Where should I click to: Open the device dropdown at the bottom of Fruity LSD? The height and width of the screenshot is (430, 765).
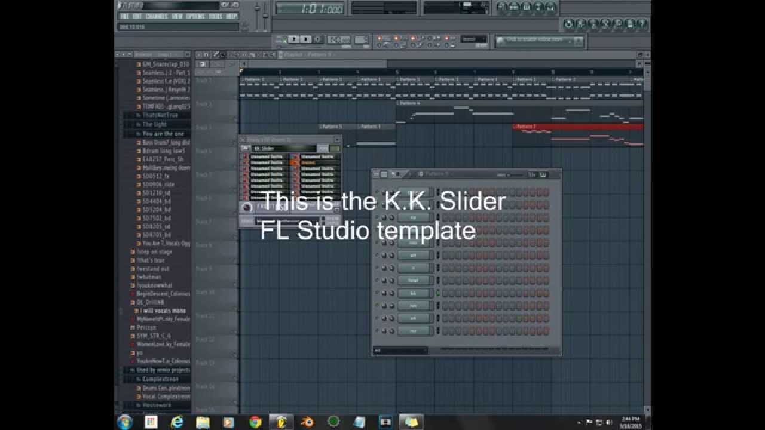coord(289,220)
